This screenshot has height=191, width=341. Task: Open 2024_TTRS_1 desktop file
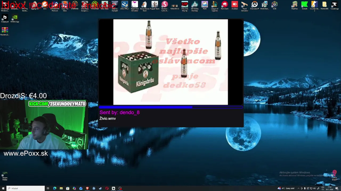pos(125,6)
